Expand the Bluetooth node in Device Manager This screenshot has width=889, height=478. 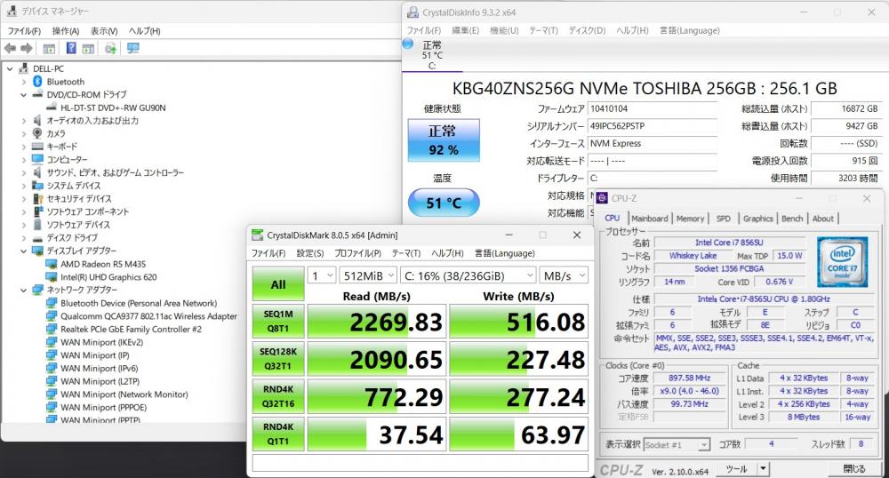pyautogui.click(x=24, y=82)
